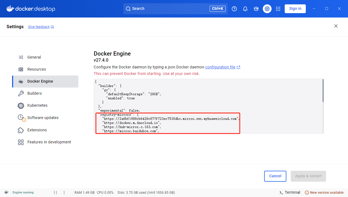Open the engine options three-dot menu
This screenshot has width=348, height=197.
point(64,193)
